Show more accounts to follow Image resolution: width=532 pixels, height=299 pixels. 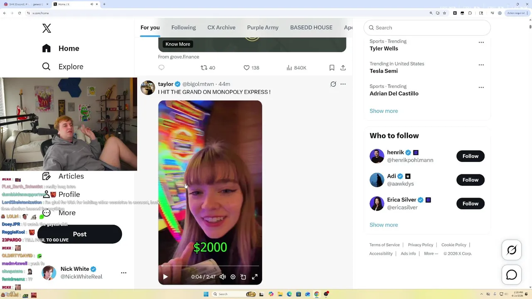[384, 225]
